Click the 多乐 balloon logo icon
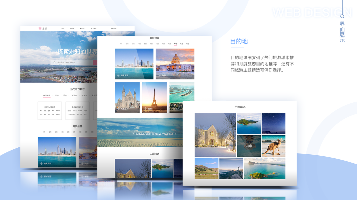The width and height of the screenshot is (357, 200). 40,28
